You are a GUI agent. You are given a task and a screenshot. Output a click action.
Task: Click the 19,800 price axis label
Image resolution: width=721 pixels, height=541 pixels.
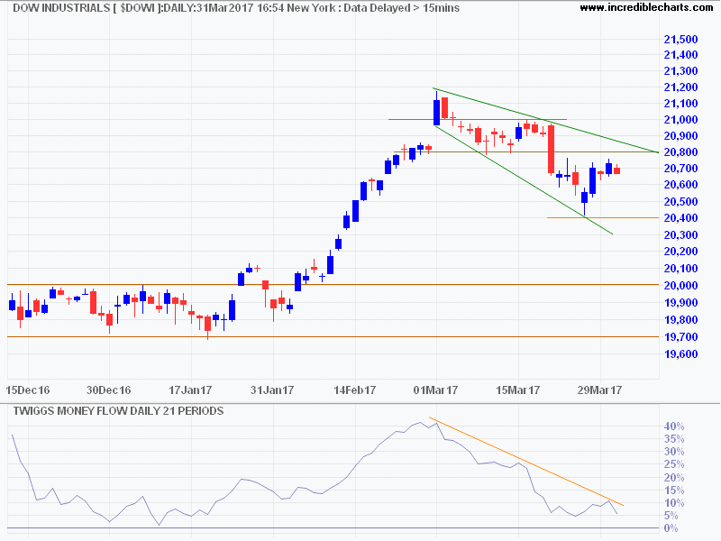click(x=681, y=320)
